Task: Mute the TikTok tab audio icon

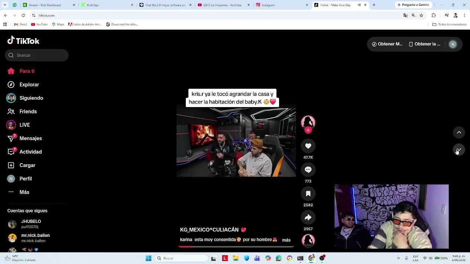Action: (x=359, y=5)
